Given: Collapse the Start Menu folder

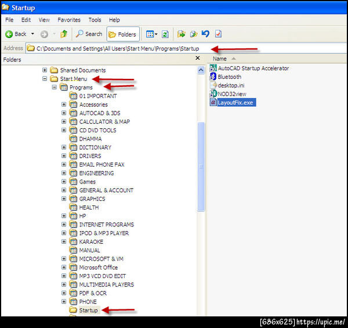Looking at the screenshot, I should point(45,78).
